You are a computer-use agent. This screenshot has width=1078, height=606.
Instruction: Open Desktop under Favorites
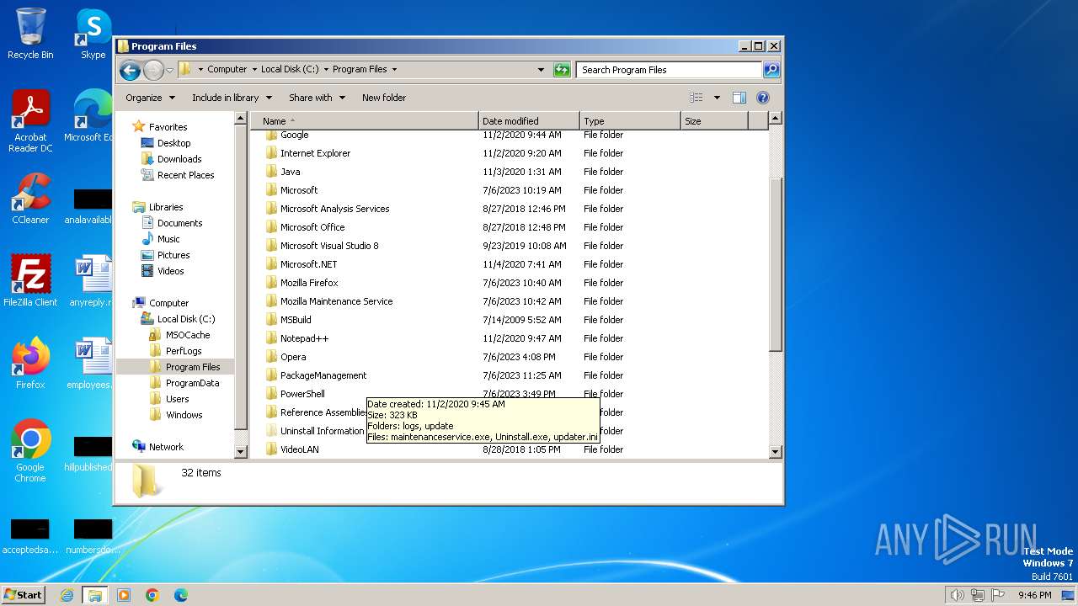[x=173, y=143]
